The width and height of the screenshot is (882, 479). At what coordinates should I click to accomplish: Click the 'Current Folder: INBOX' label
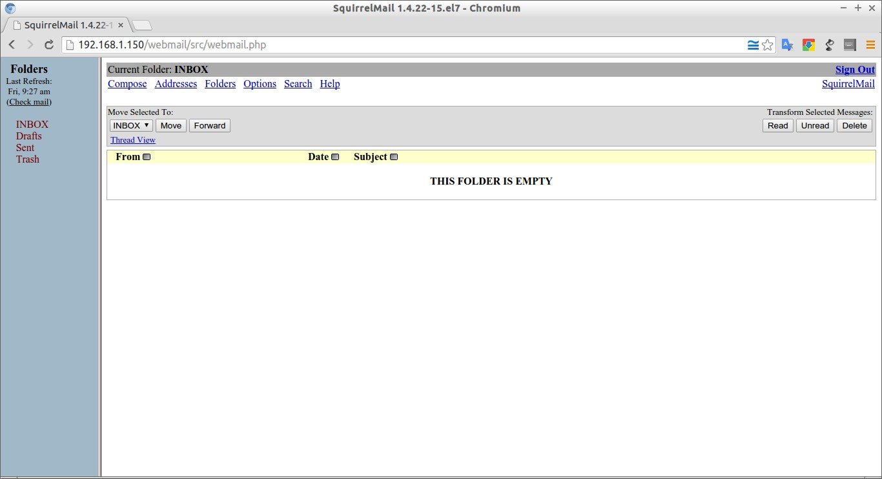(x=158, y=70)
